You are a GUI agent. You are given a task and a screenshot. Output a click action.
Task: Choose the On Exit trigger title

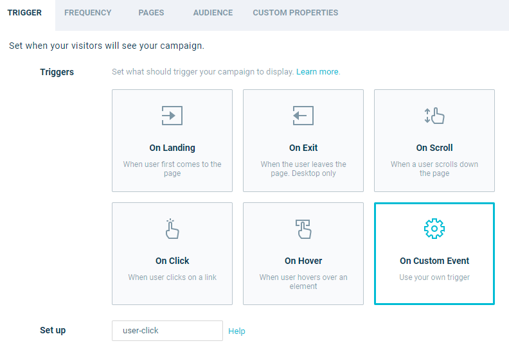click(303, 148)
